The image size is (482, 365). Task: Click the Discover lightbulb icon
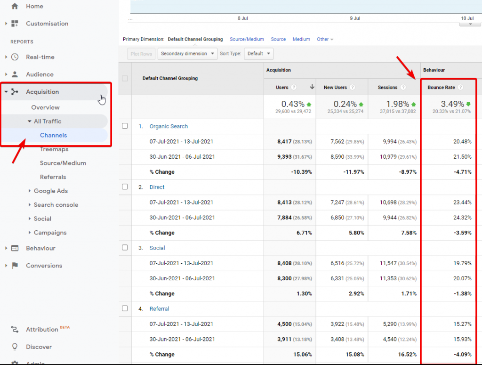click(x=15, y=347)
